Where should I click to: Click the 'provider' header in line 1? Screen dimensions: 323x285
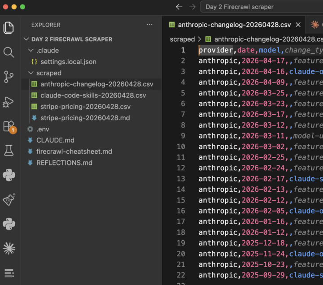click(216, 50)
